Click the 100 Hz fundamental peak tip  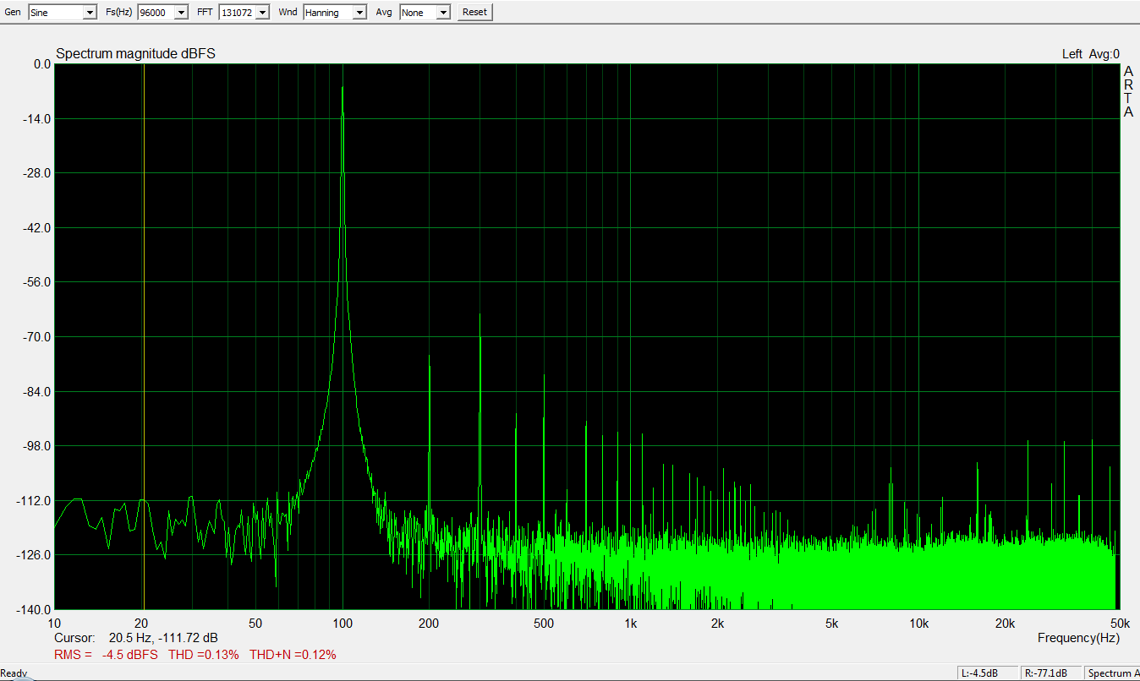coord(343,88)
